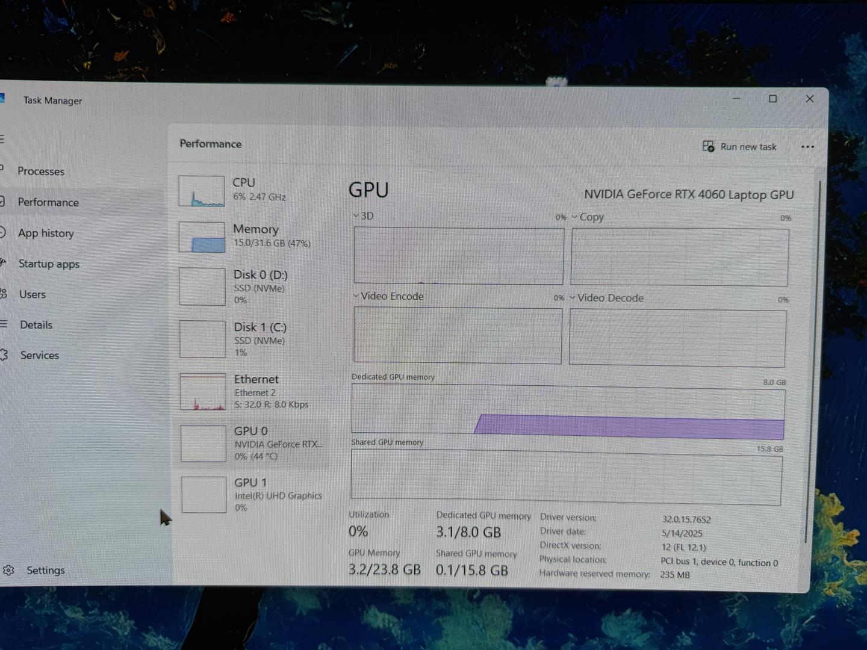Click the Users people icon
867x650 pixels.
pyautogui.click(x=3, y=294)
